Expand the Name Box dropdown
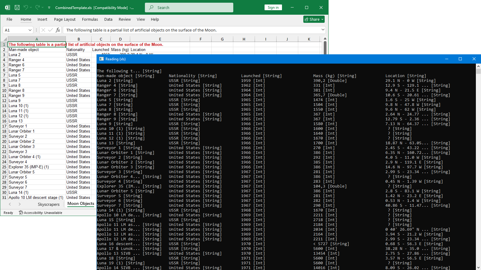The height and width of the screenshot is (270, 481). pos(30,30)
